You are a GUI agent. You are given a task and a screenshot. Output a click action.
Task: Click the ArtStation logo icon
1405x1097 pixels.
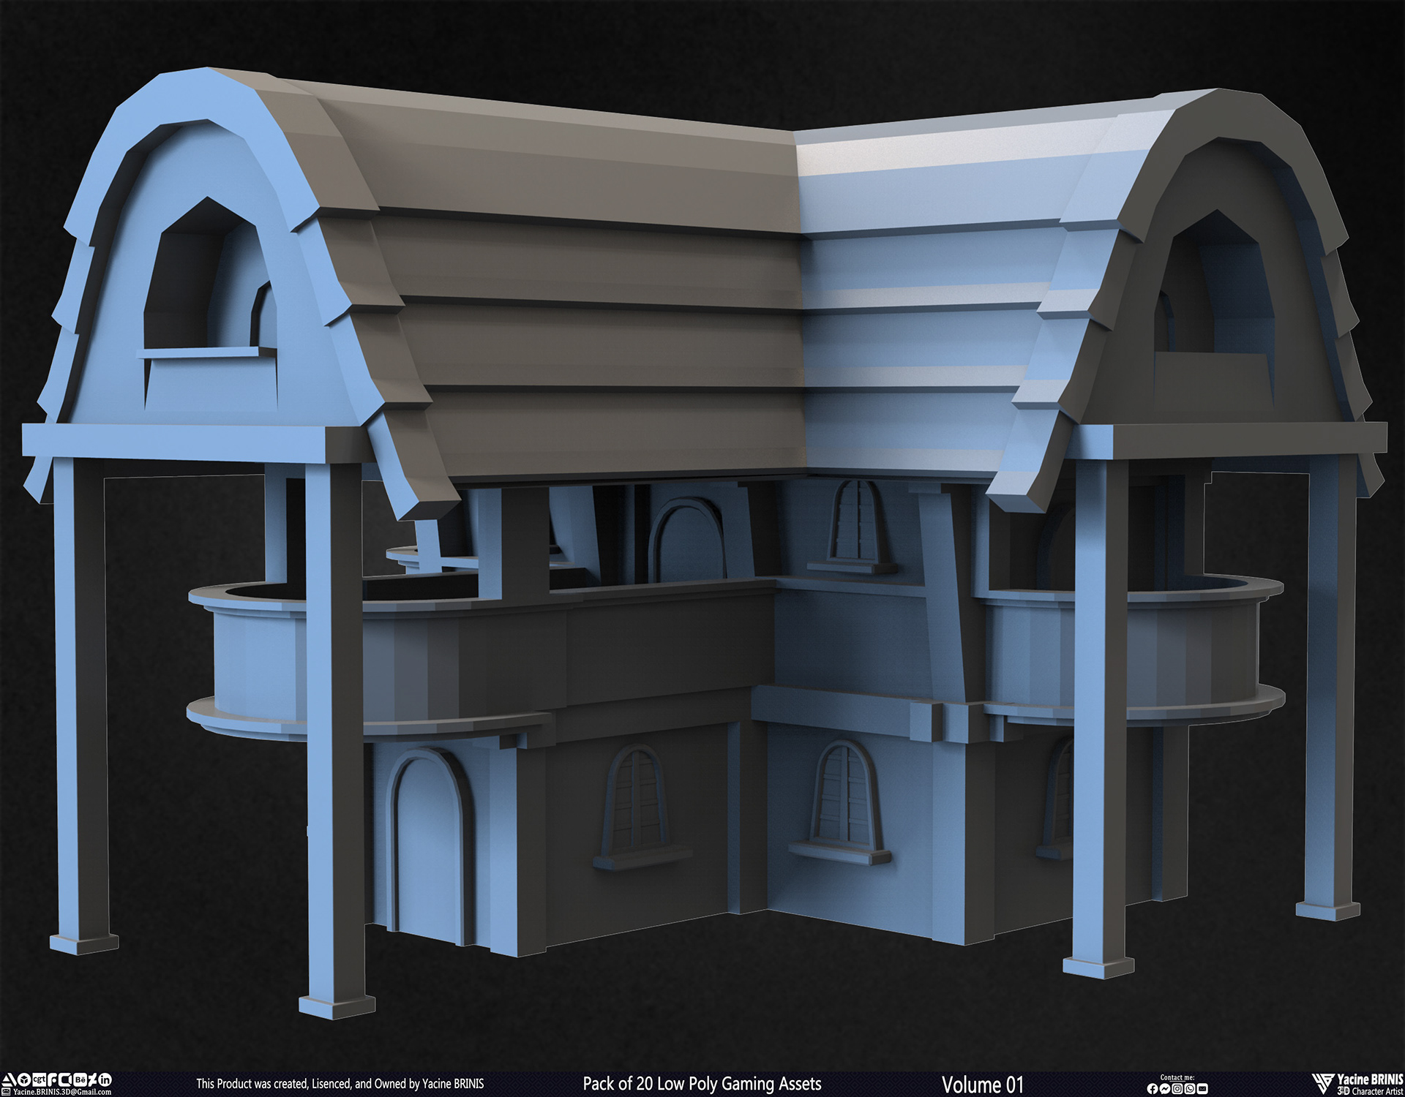pos(9,1080)
